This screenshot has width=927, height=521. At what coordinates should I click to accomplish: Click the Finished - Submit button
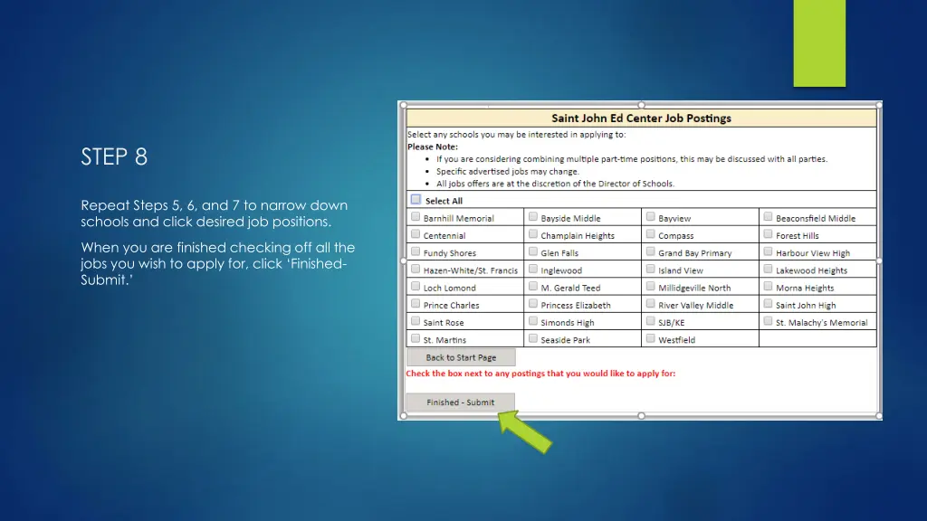pos(460,403)
